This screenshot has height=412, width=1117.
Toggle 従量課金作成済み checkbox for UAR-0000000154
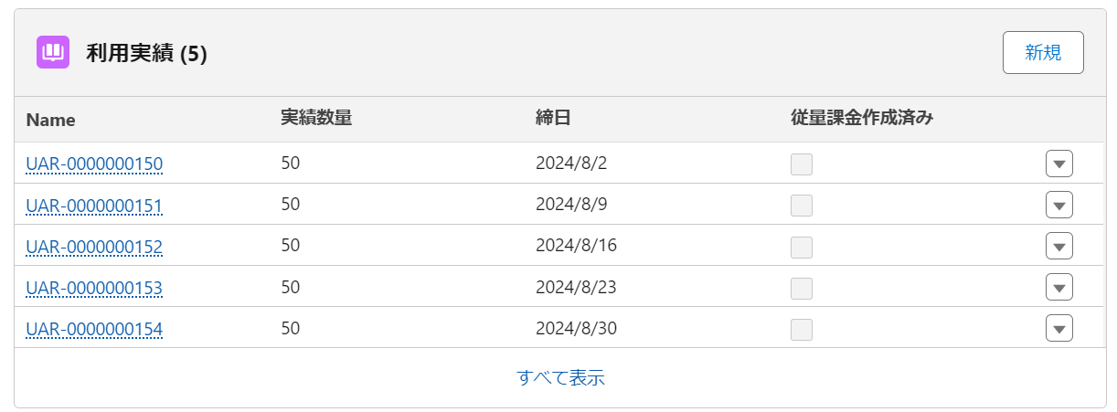click(x=802, y=329)
